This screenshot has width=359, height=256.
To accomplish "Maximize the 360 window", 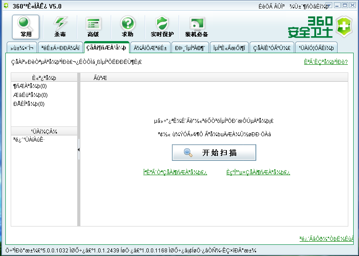I will [345, 5].
